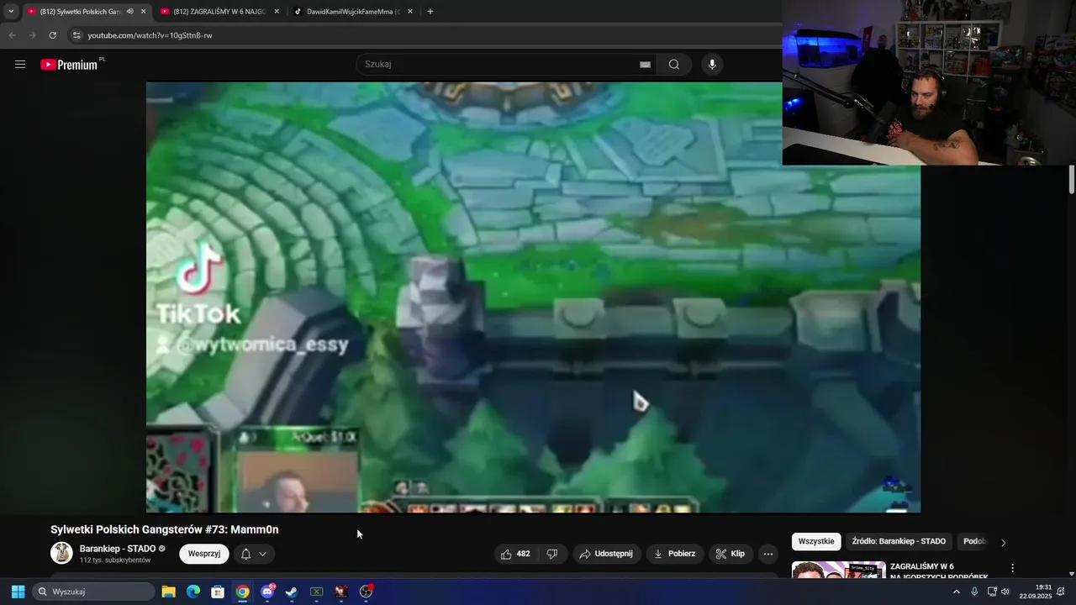Dislike the video with thumbs down
The width and height of the screenshot is (1076, 605).
point(552,554)
